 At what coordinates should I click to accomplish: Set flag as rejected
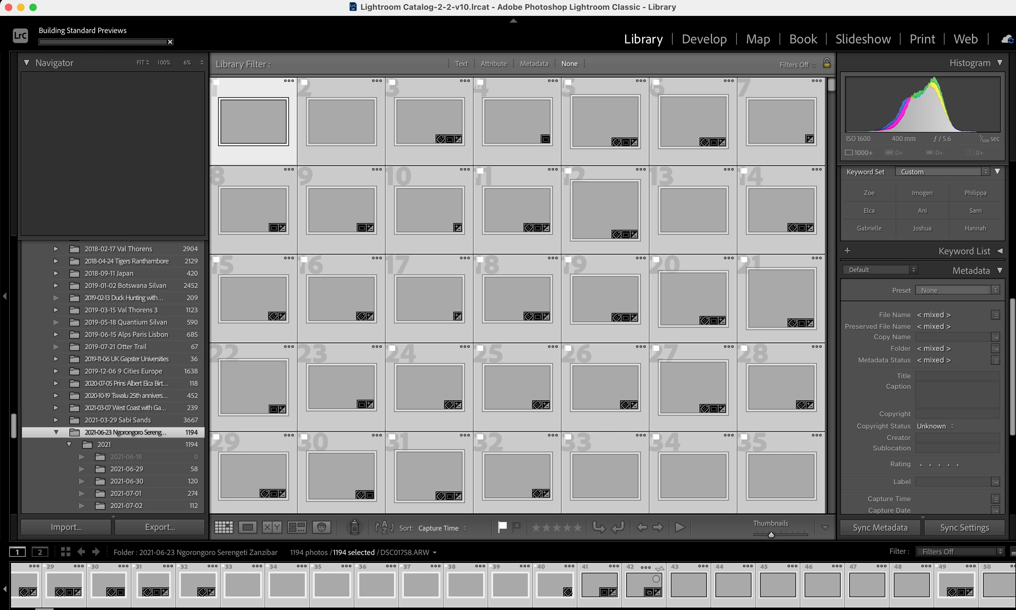[517, 526]
